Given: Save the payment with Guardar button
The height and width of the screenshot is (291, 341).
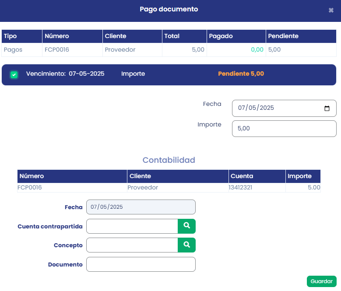Looking at the screenshot, I should pyautogui.click(x=321, y=281).
